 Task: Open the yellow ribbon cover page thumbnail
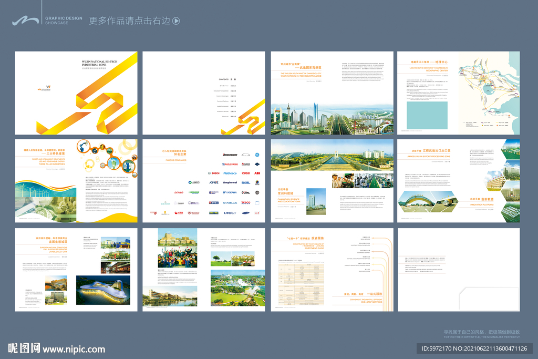tap(76, 93)
